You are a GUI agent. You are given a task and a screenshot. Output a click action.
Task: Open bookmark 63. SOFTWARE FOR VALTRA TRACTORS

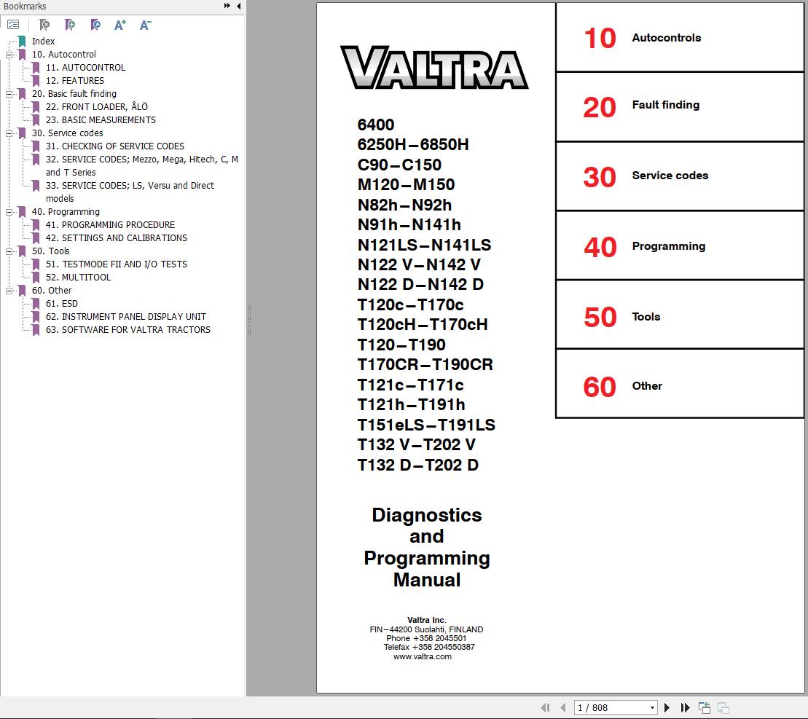click(x=128, y=329)
